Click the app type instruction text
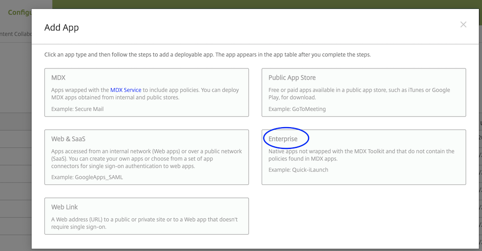Image resolution: width=482 pixels, height=251 pixels. (207, 54)
